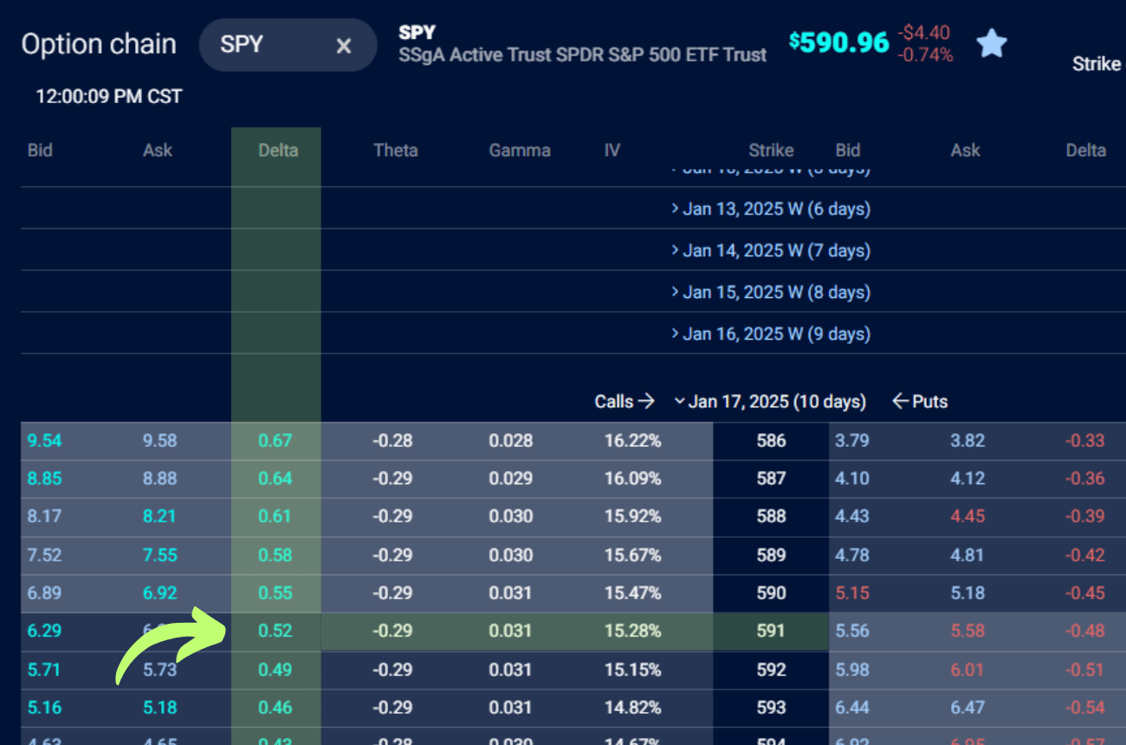This screenshot has height=745, width=1126.
Task: Select call bid 7.52 at strike 589
Action: pos(44,554)
